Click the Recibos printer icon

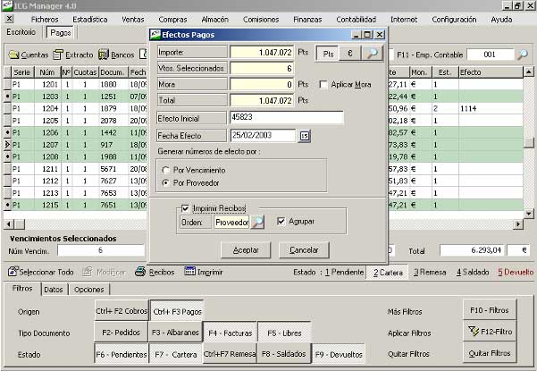coord(155,272)
